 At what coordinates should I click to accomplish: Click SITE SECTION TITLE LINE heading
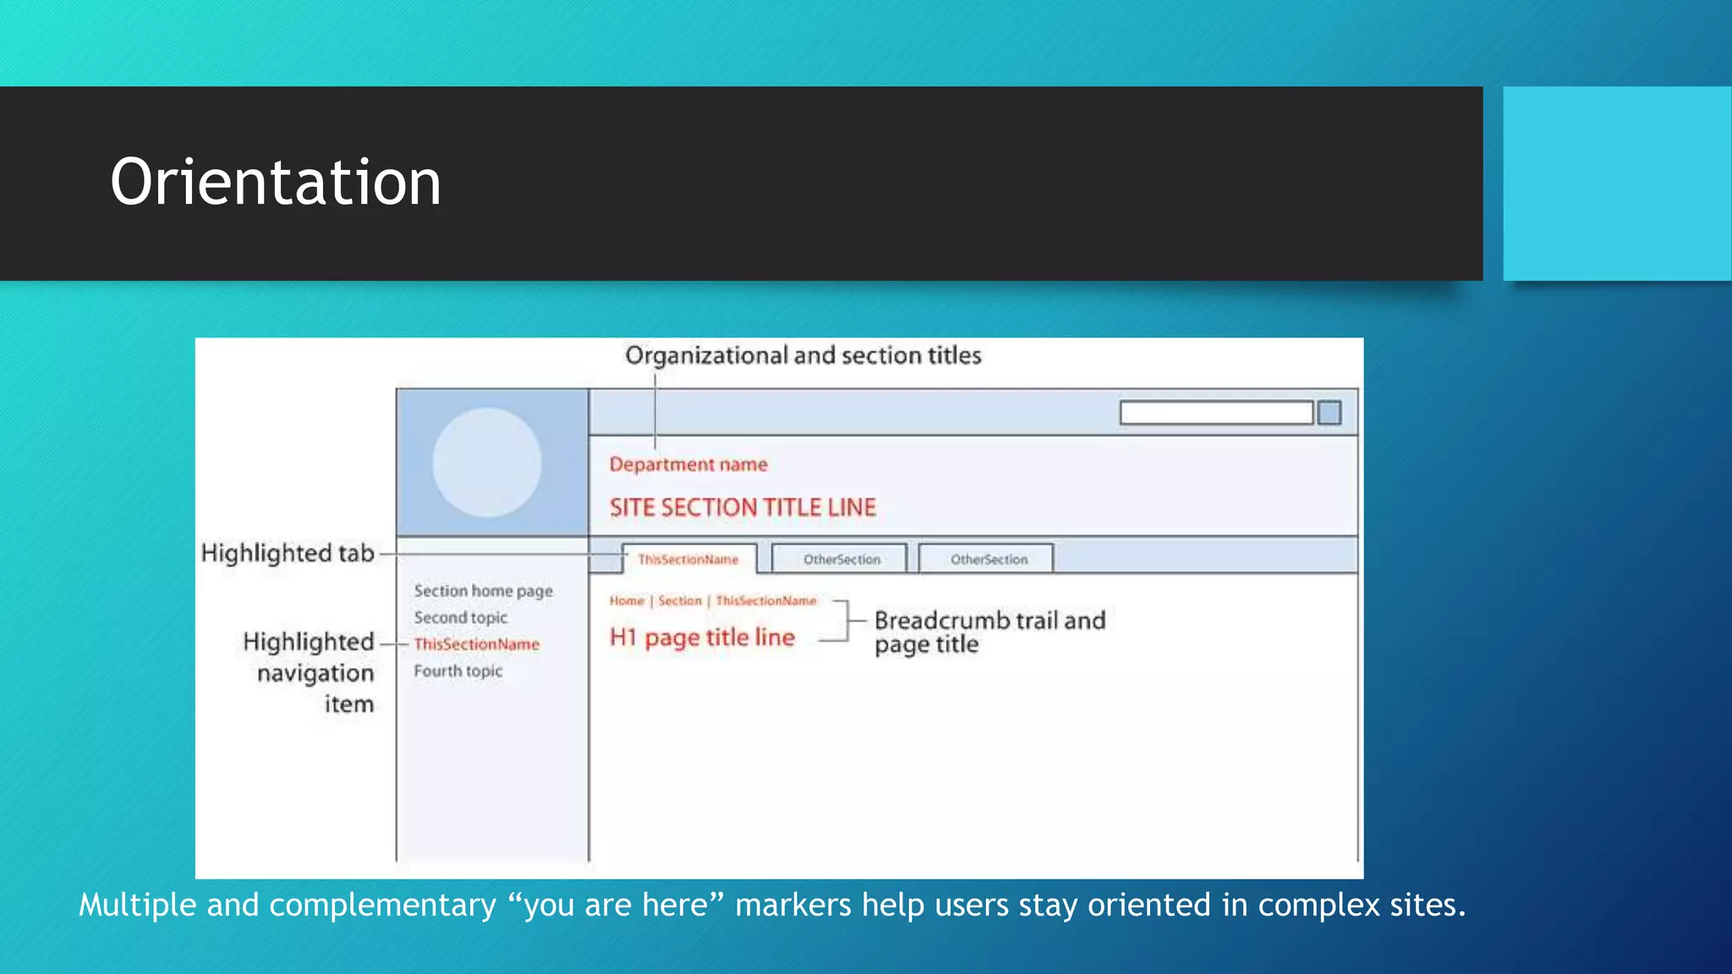pyautogui.click(x=743, y=507)
